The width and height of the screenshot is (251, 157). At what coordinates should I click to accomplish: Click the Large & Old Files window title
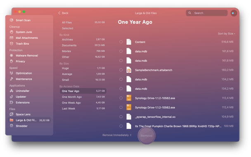coord(146,13)
